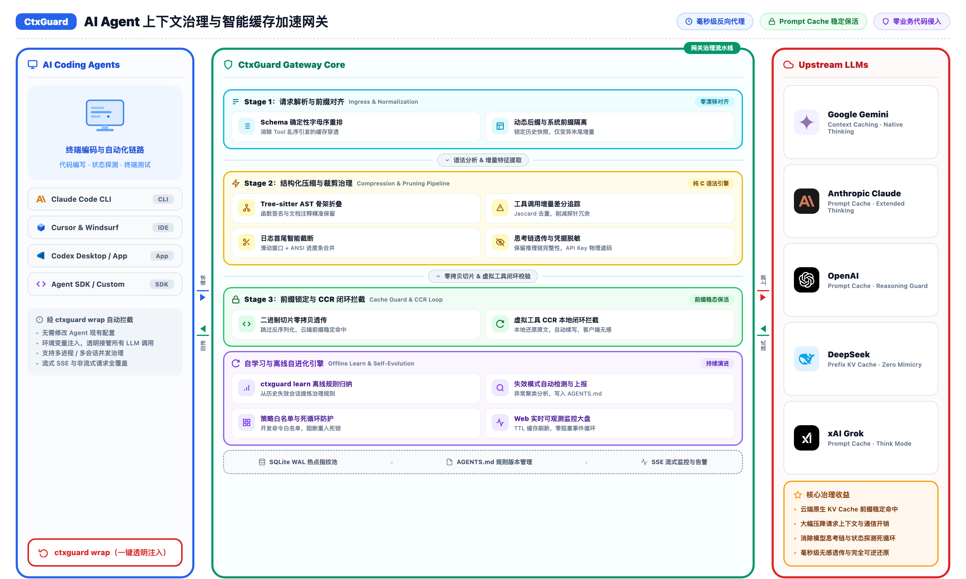Click the crossed-eye icon in 思考链透传与凭据脱敏 card
966x579 pixels.
500,242
